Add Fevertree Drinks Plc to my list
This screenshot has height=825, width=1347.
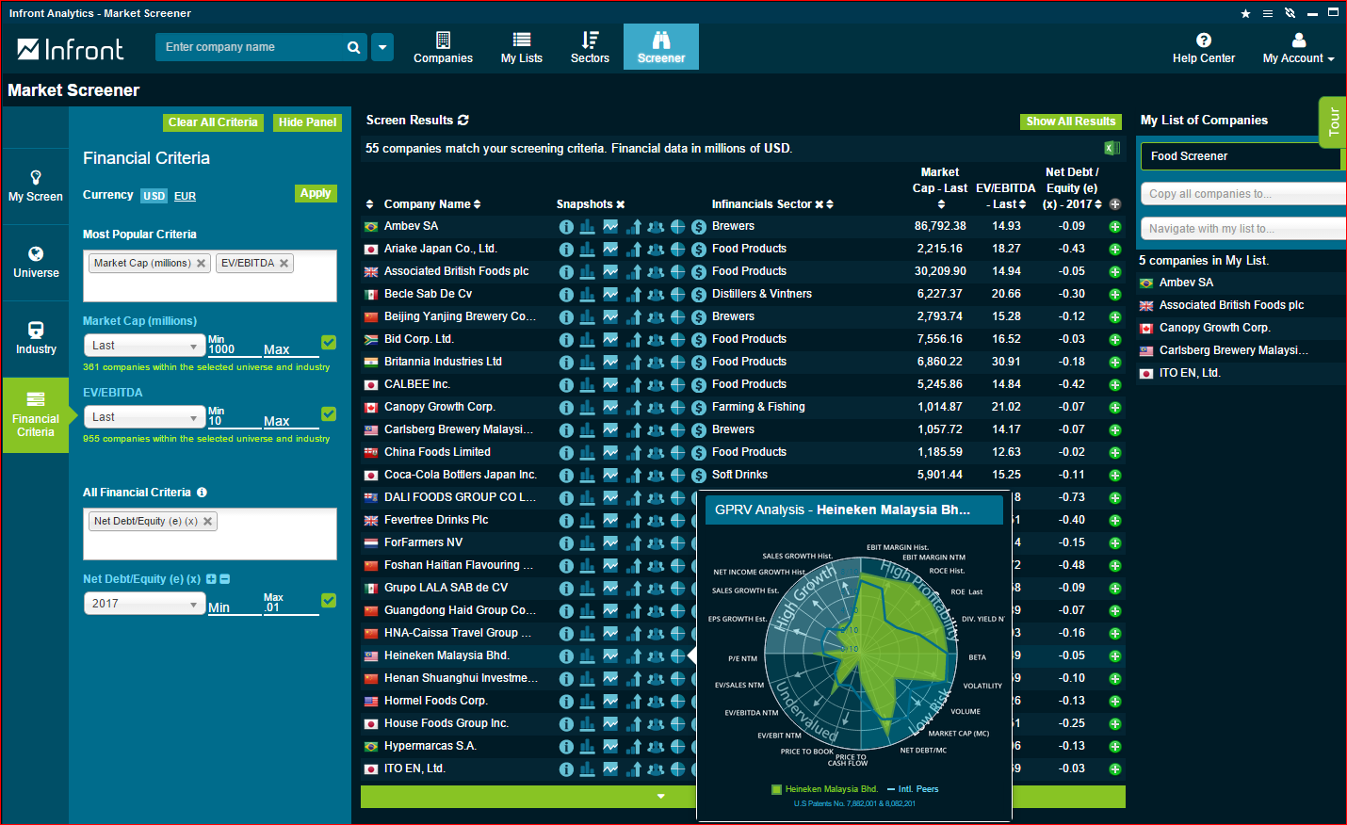[1115, 521]
